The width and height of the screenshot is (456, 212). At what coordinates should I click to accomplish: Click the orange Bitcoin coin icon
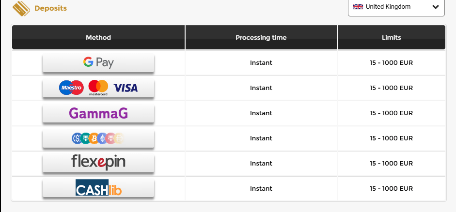pyautogui.click(x=94, y=138)
